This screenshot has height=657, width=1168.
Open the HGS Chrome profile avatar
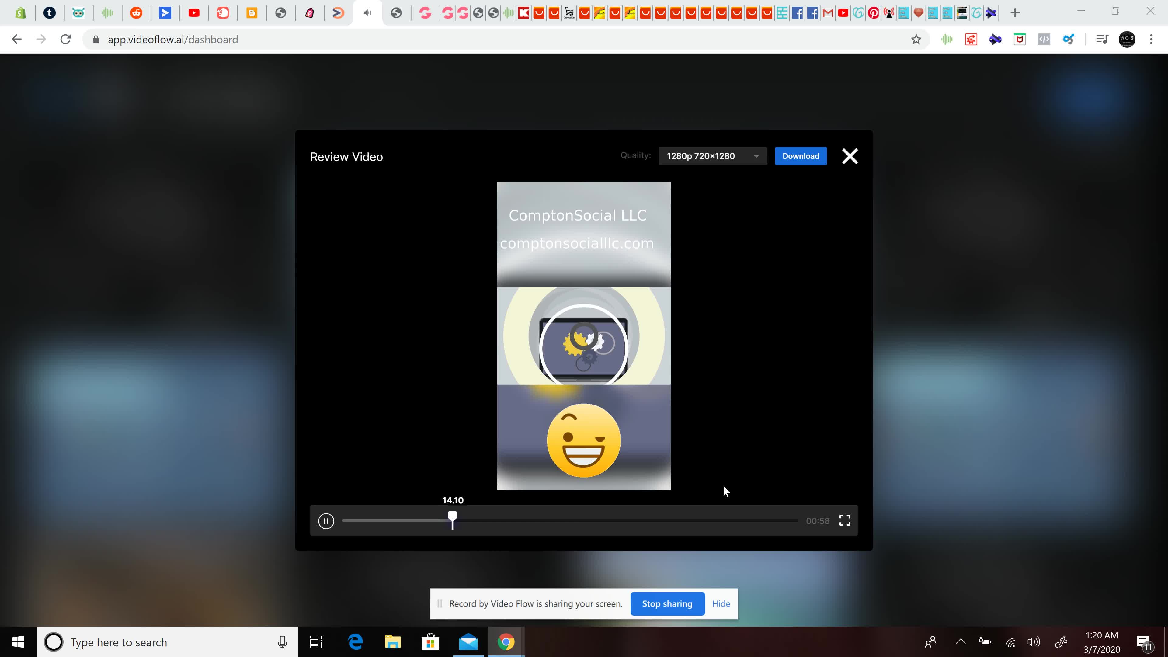tap(1127, 40)
